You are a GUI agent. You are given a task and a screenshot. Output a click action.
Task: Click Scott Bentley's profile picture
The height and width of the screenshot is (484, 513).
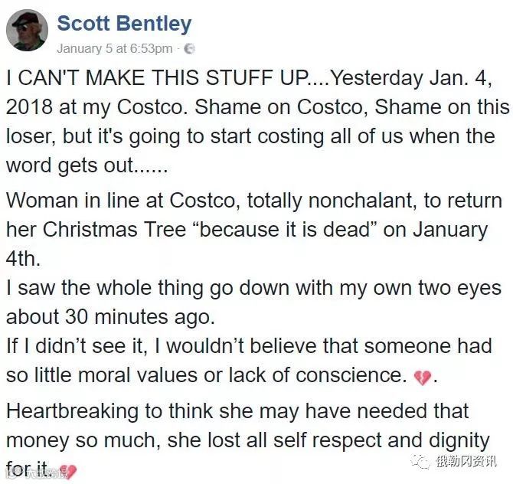pyautogui.click(x=27, y=30)
